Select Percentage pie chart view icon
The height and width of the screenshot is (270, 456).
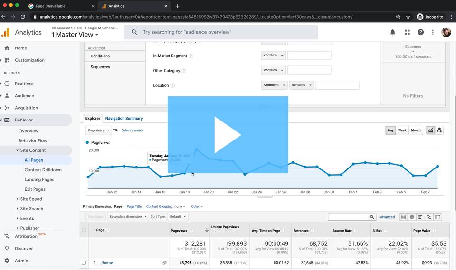[412, 217]
